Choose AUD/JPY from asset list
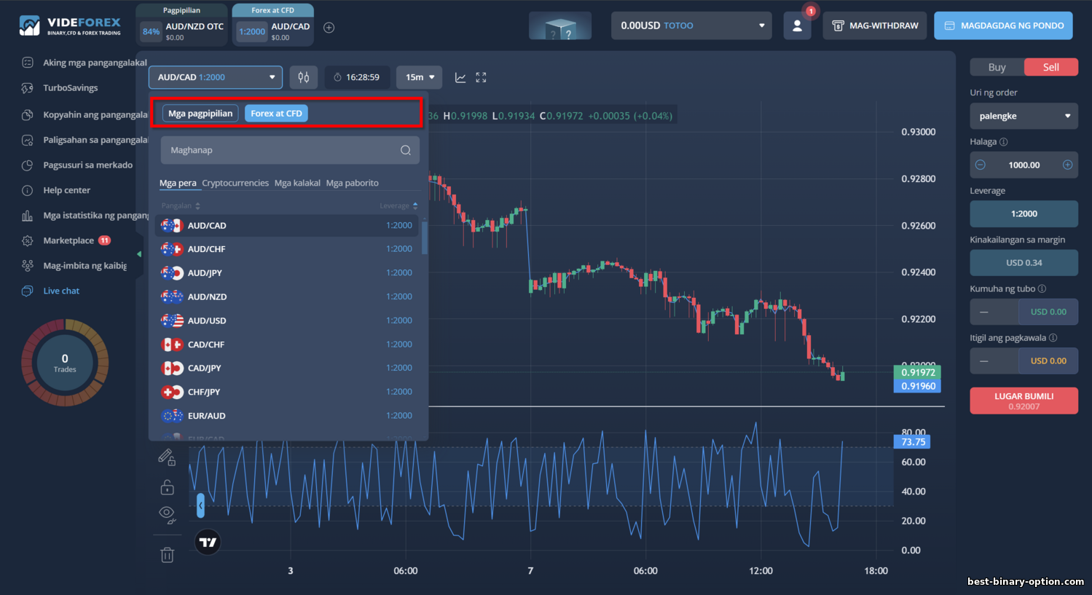This screenshot has height=595, width=1092. 287,273
